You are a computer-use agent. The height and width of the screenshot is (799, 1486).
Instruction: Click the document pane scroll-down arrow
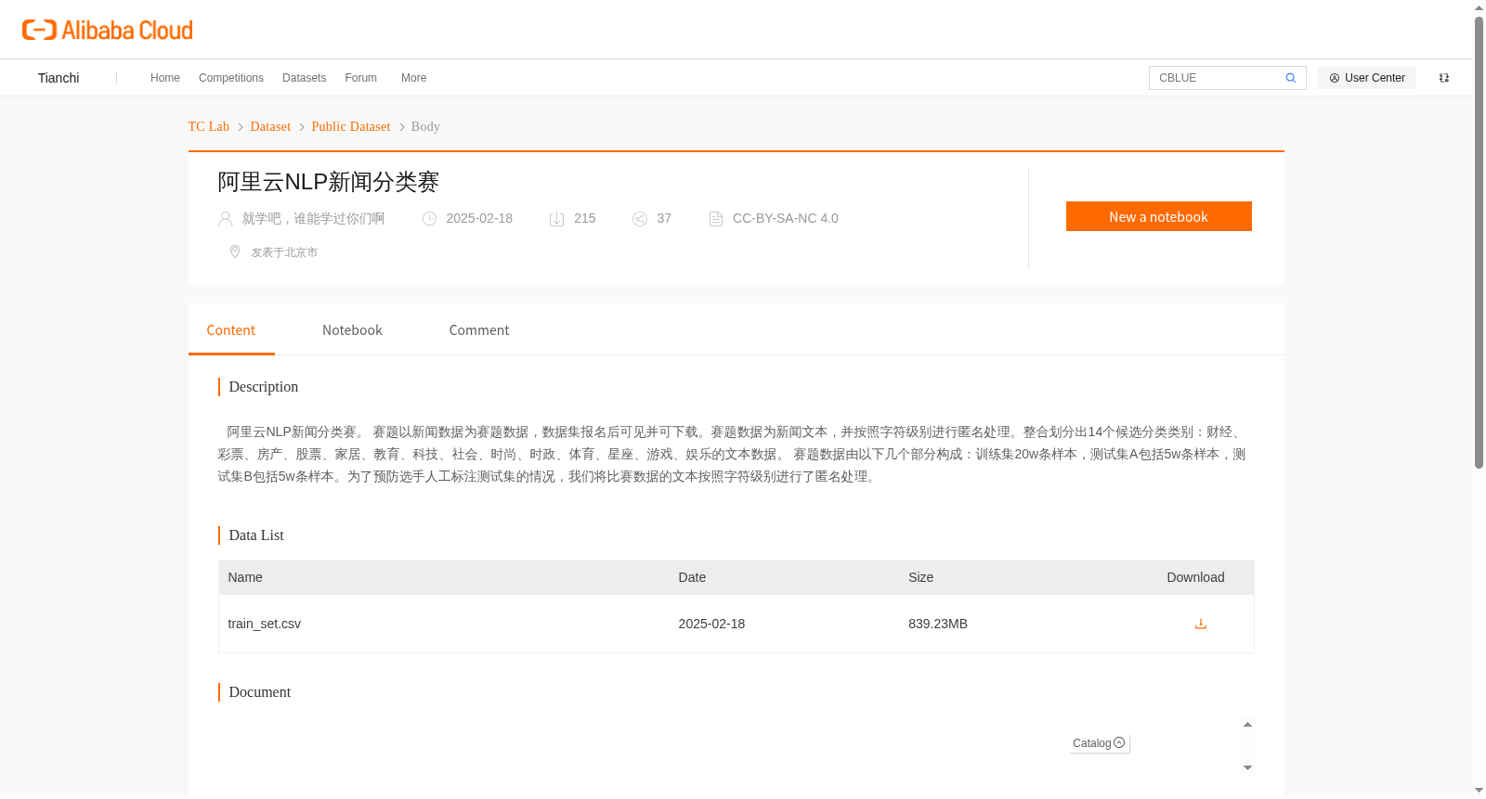tap(1247, 767)
